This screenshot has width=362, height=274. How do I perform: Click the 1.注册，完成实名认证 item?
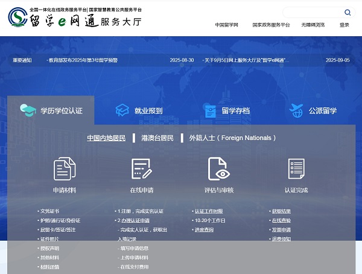click(x=141, y=211)
